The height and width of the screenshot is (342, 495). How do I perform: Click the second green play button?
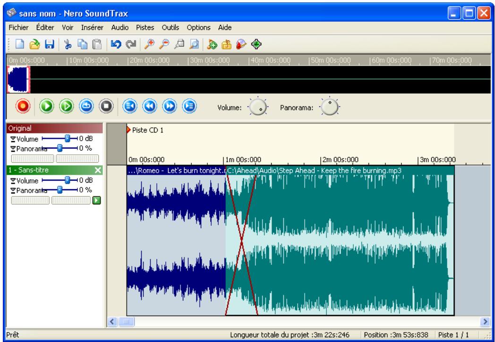66,106
